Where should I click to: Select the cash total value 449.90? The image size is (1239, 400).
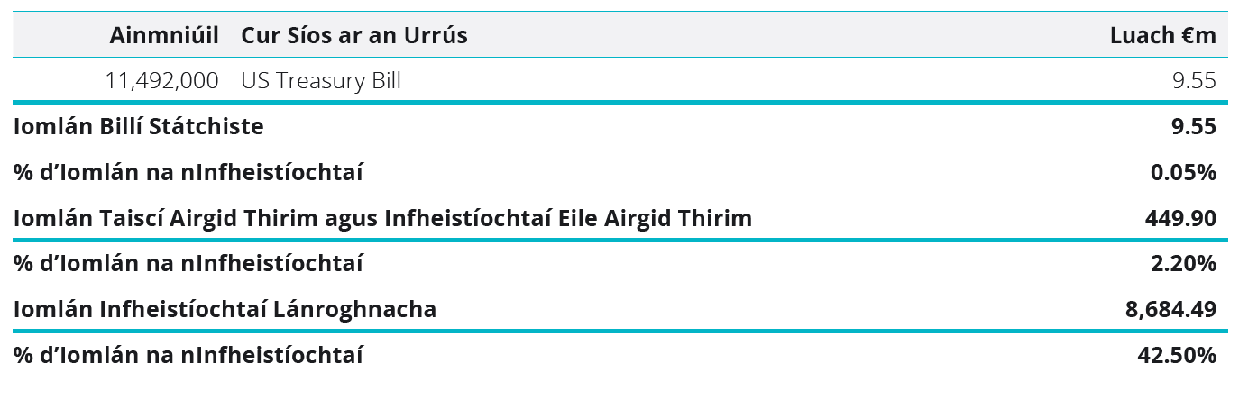pos(1182,218)
